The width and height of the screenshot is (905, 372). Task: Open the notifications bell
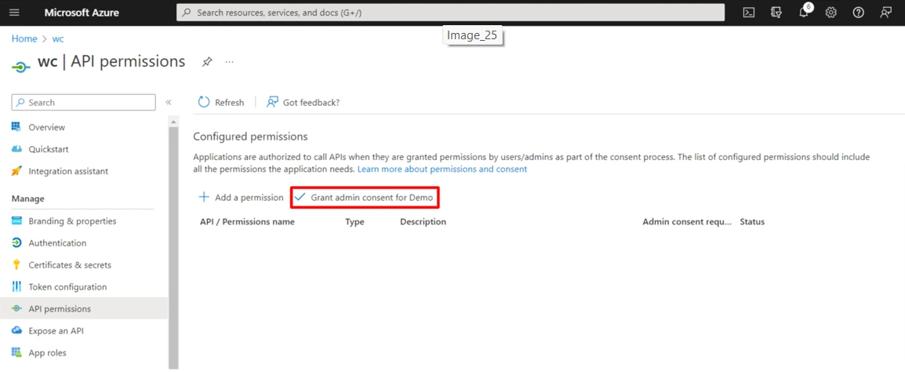tap(803, 13)
